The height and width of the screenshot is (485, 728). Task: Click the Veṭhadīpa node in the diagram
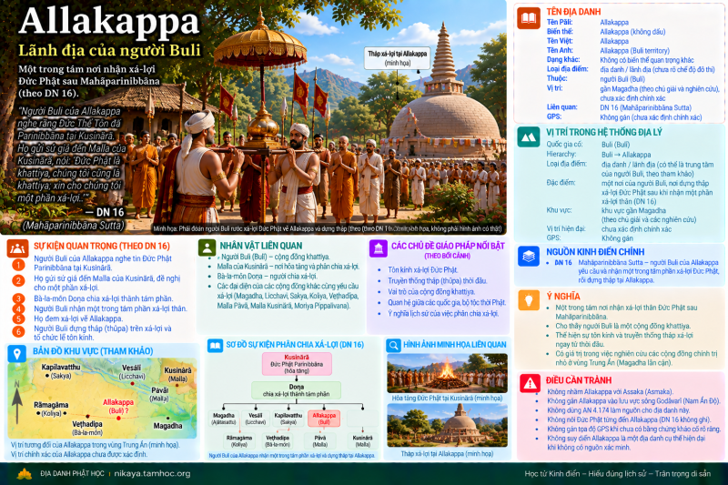coord(278,441)
